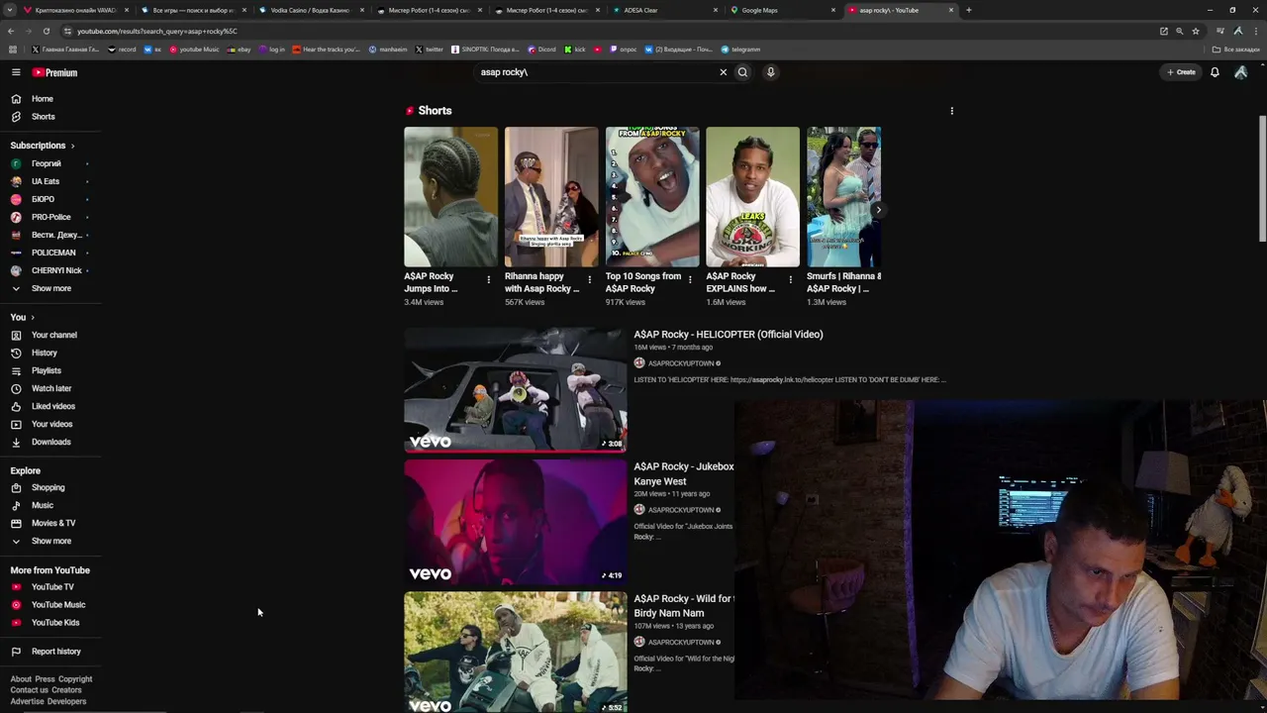Click the page vertical scrollbar thumb
The width and height of the screenshot is (1267, 713).
[1262, 178]
